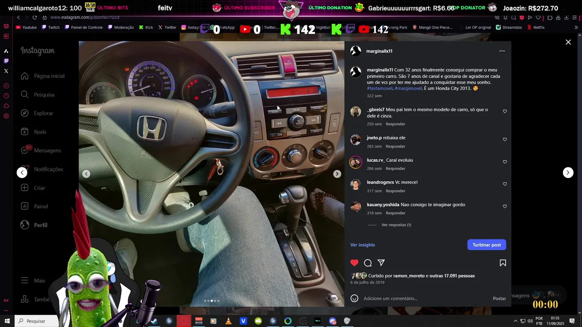Expand the 'Mais' menu in sidebar
This screenshot has width=582, height=327.
click(33, 281)
